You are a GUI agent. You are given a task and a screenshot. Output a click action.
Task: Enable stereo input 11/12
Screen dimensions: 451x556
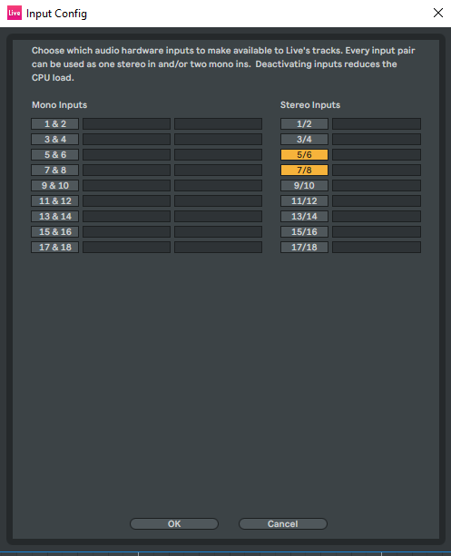tap(304, 200)
